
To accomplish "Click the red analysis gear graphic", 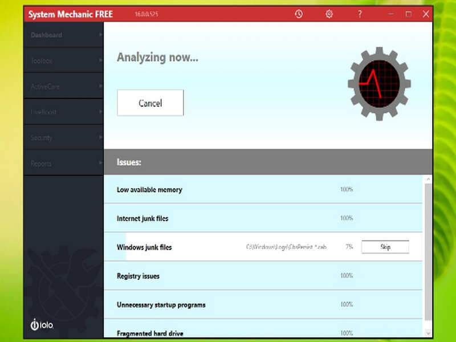I will [x=381, y=82].
